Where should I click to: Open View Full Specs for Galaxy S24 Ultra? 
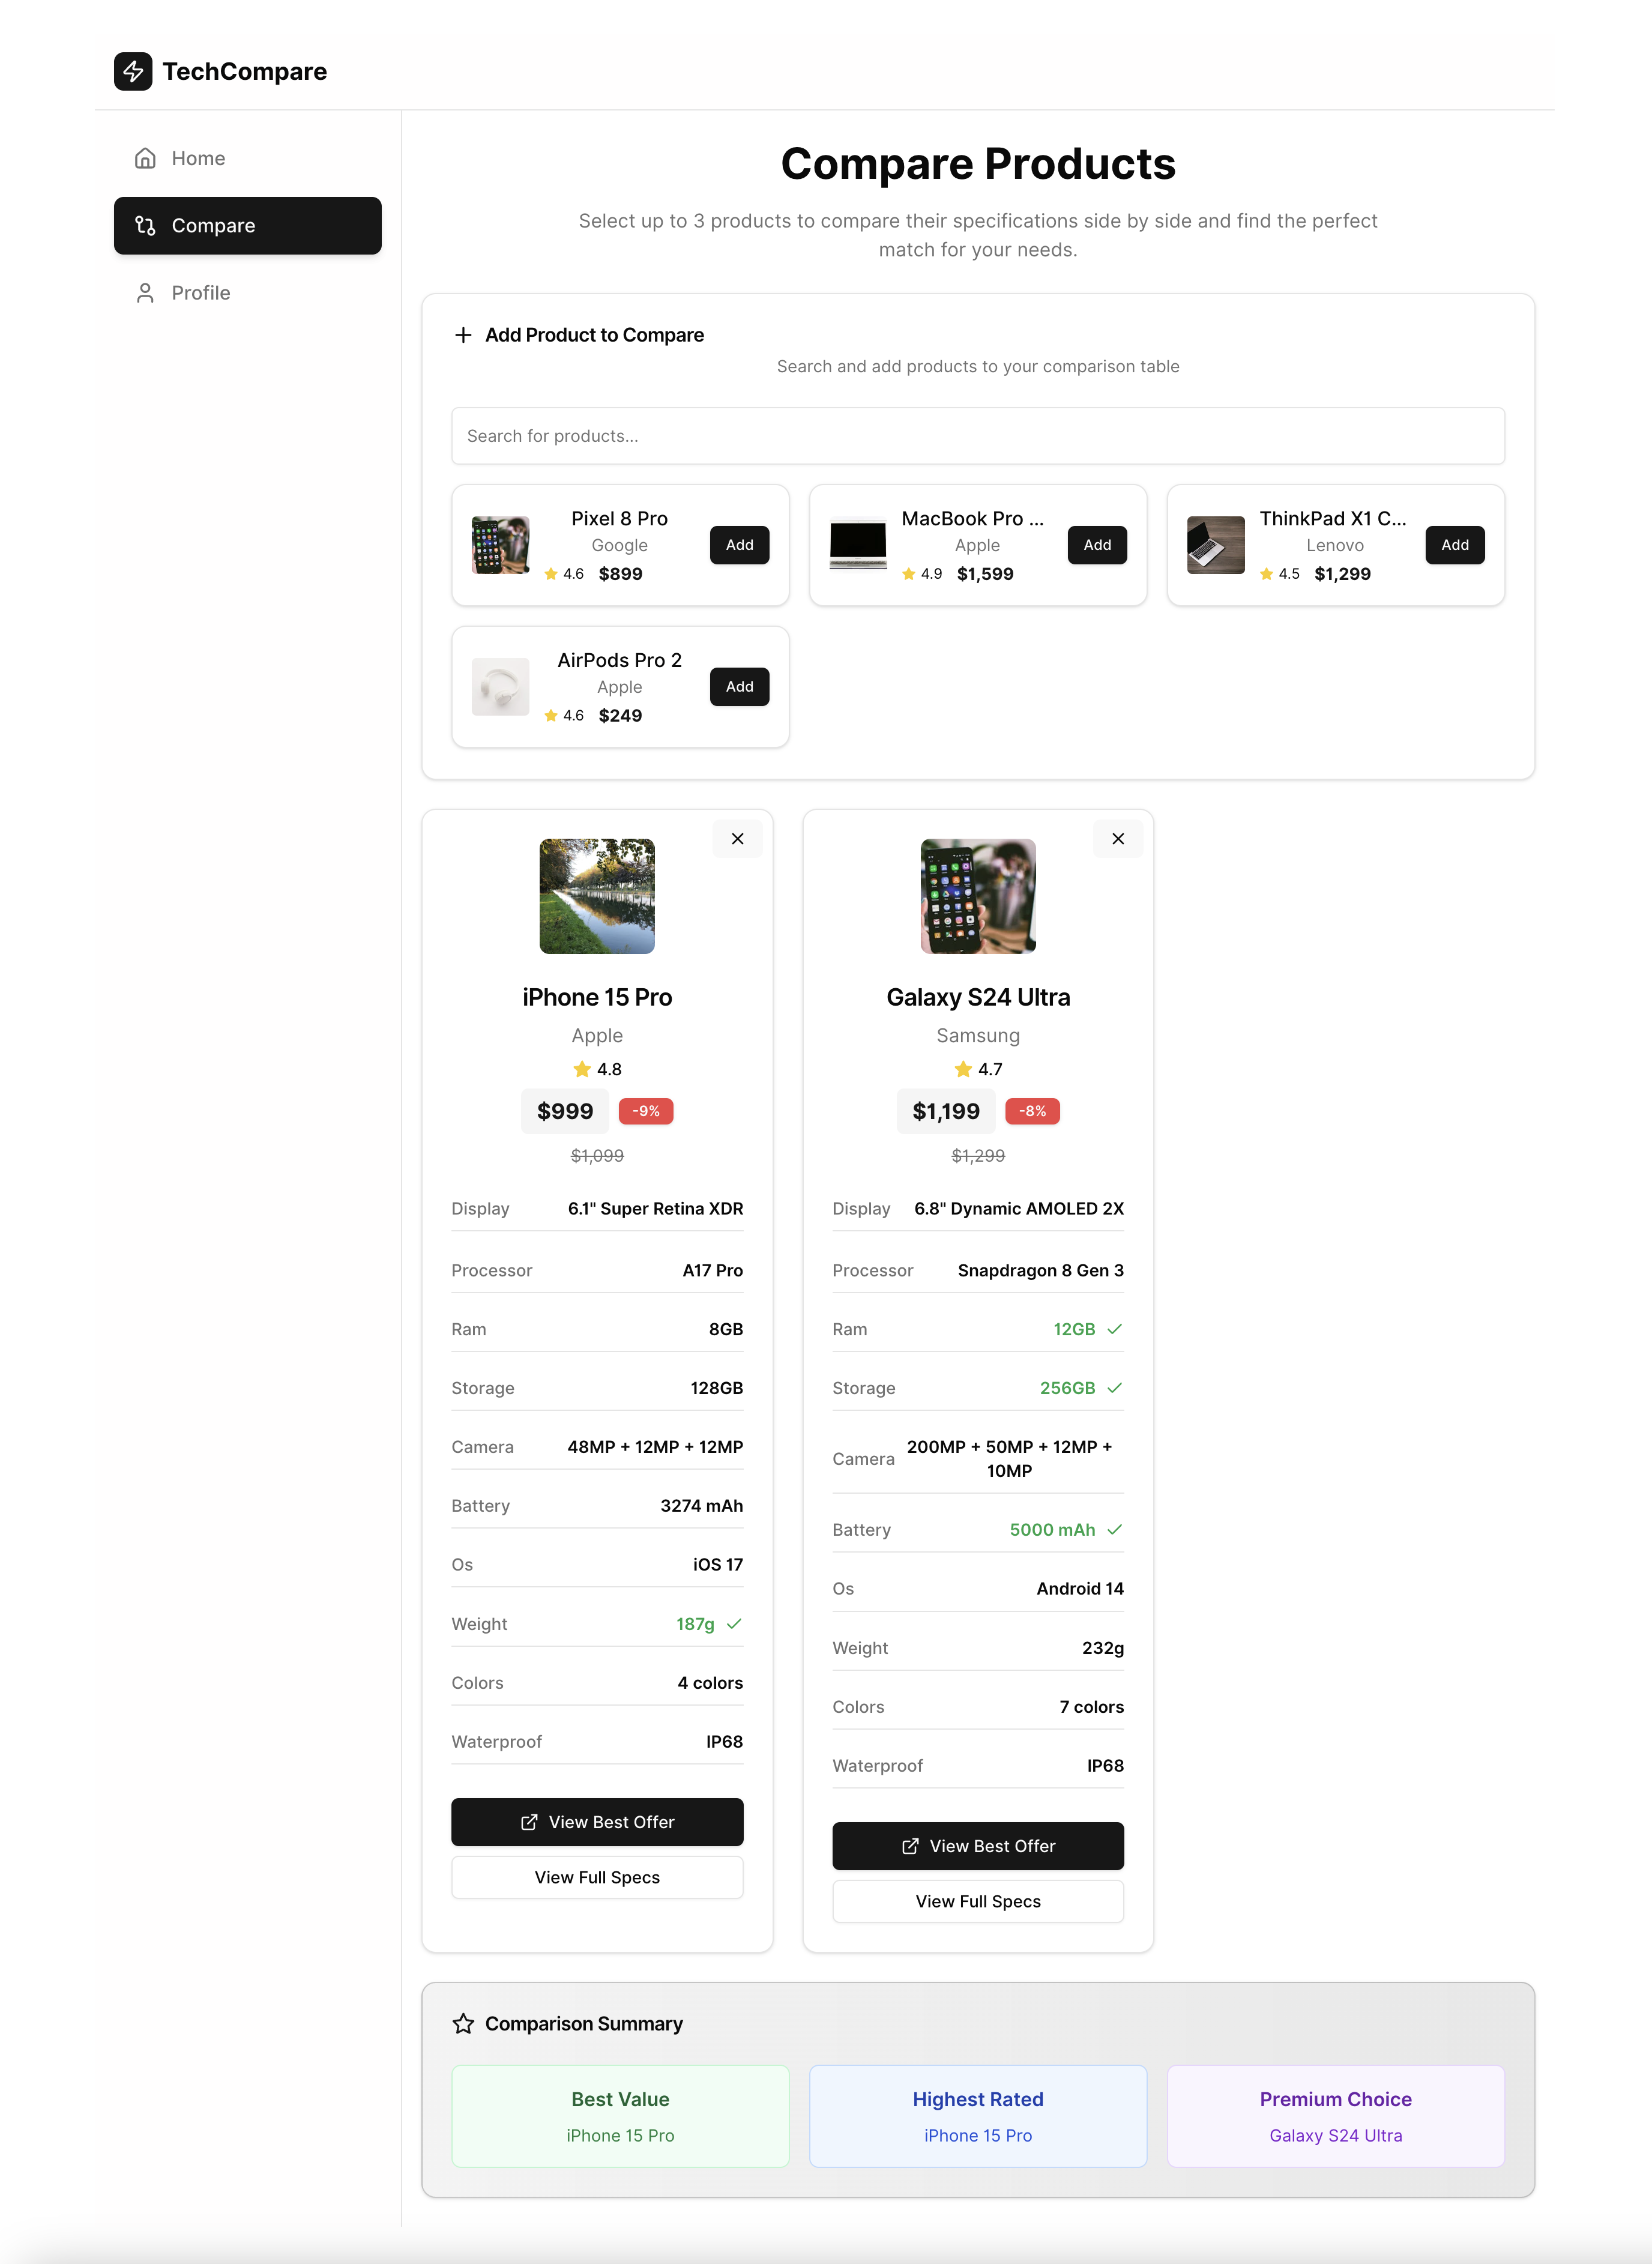pos(977,1901)
